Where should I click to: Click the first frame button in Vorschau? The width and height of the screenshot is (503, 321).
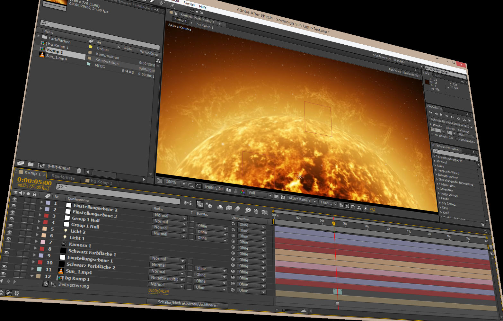pos(431,112)
